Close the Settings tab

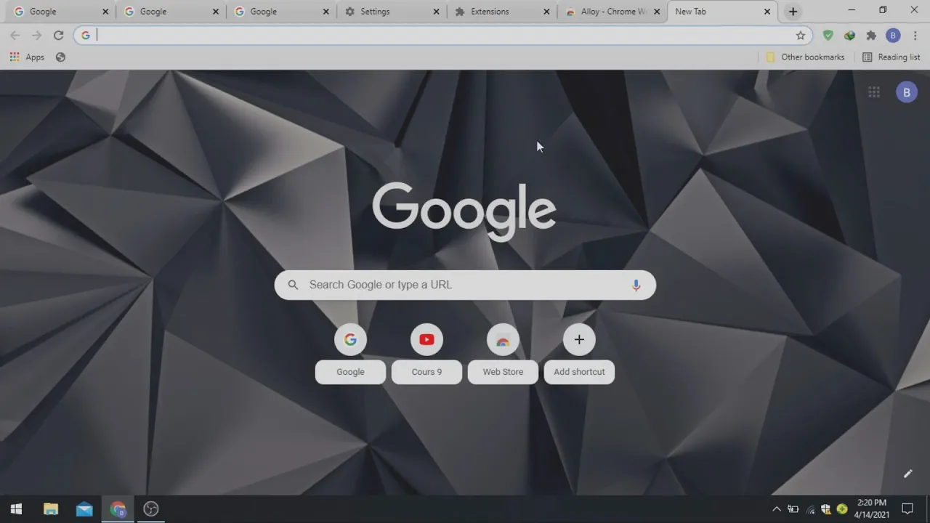[436, 12]
